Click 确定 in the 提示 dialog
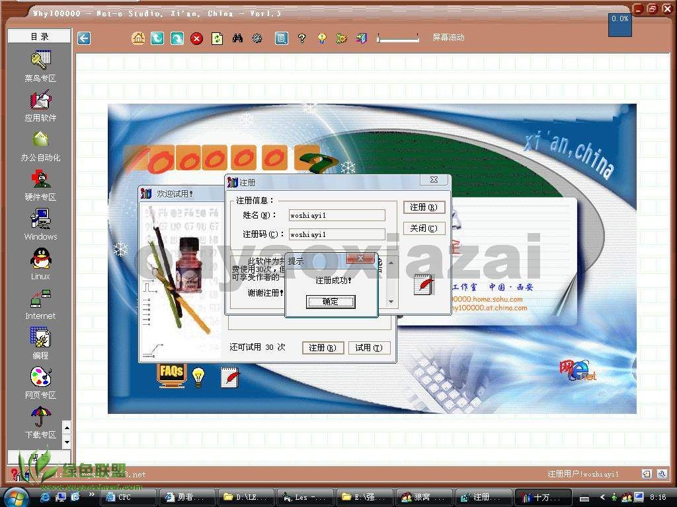The height and width of the screenshot is (507, 677). pos(331,302)
